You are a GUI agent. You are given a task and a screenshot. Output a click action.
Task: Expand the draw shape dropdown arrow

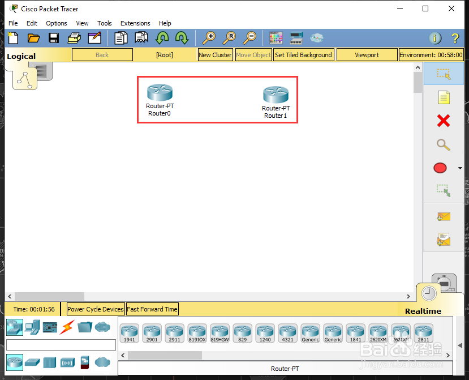tap(460, 168)
